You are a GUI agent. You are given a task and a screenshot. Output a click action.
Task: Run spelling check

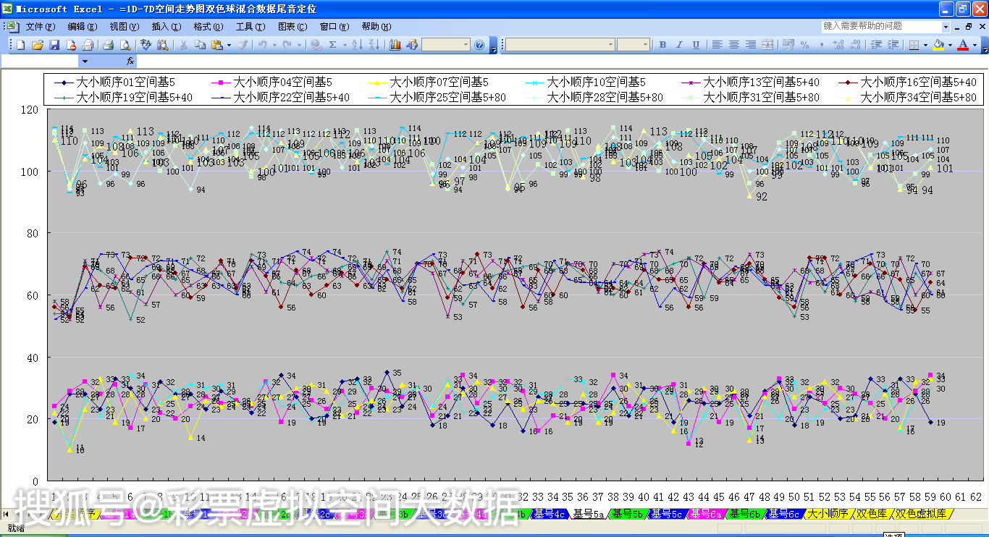(146, 44)
